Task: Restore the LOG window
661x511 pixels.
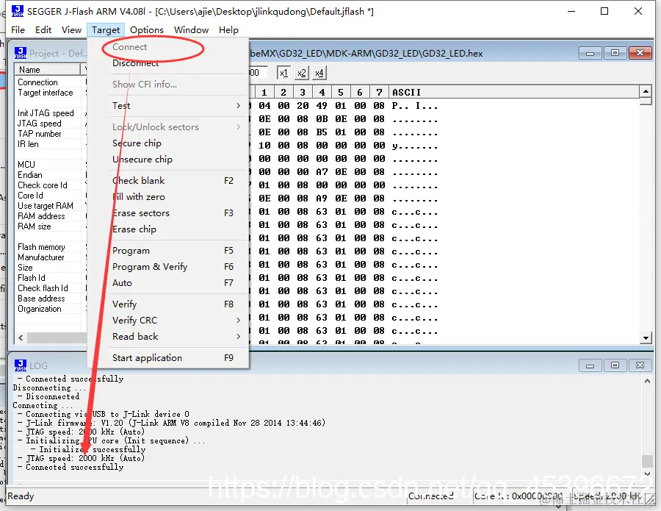Action: [x=615, y=365]
